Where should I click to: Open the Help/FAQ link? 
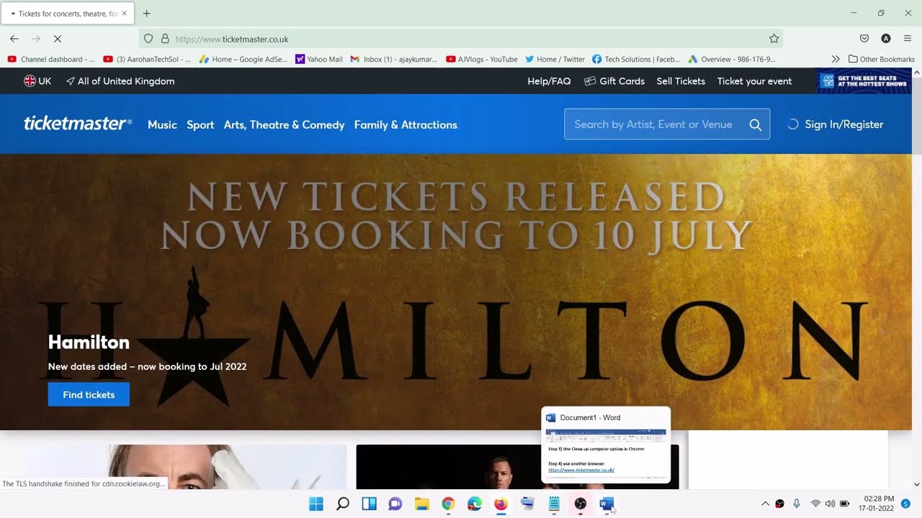(x=549, y=81)
